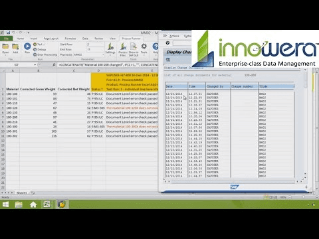Click Save in the Quick Access Toolbar
The width and height of the screenshot is (319, 239).
tap(8, 33)
